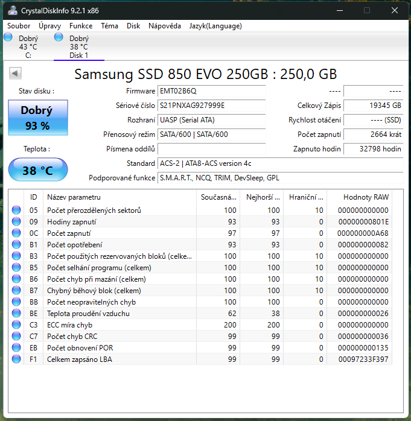
Task: Click the previous disk arrow icon
Action: (15, 73)
